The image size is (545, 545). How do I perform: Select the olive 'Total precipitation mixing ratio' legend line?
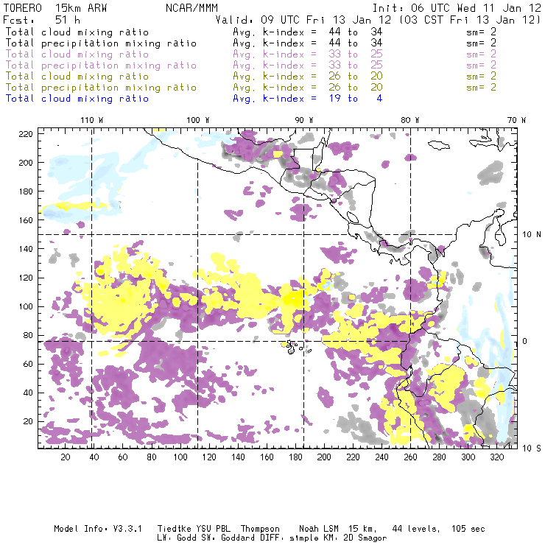pyautogui.click(x=101, y=87)
